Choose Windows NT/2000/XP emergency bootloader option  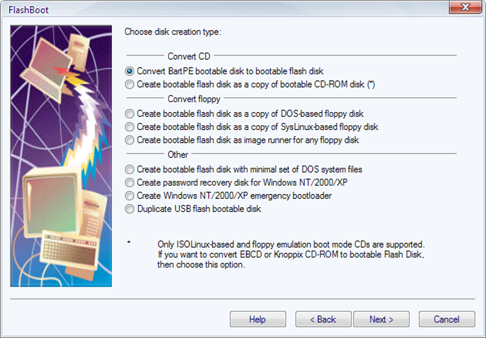228,195
